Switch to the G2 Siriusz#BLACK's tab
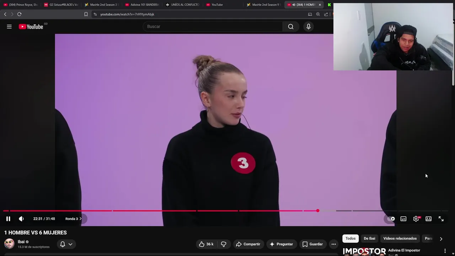Image resolution: width=455 pixels, height=256 pixels. (61, 5)
